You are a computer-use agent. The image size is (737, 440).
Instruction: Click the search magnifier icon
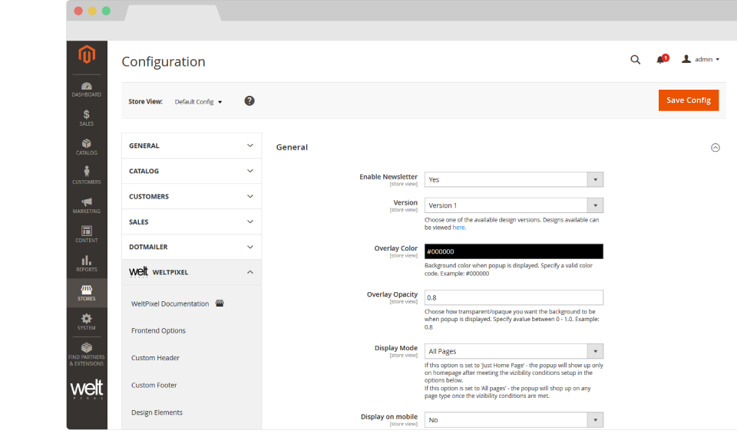click(635, 60)
